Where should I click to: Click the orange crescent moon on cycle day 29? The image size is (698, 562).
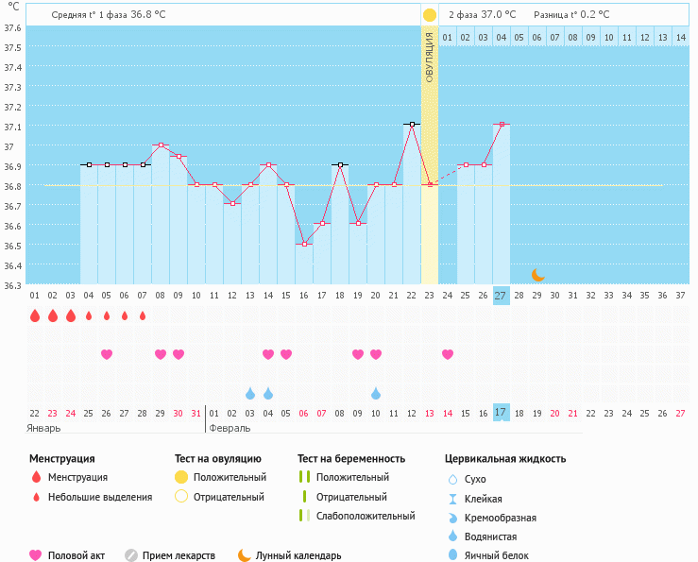537,275
